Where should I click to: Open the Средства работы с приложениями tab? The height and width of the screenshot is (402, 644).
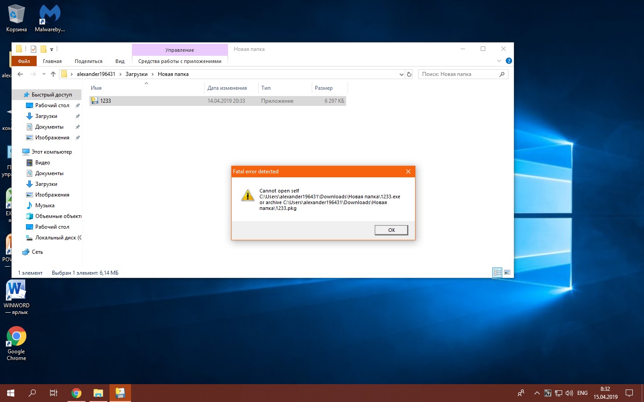pos(180,61)
